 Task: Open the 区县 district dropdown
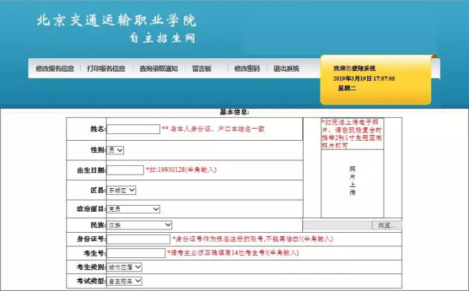122,191
